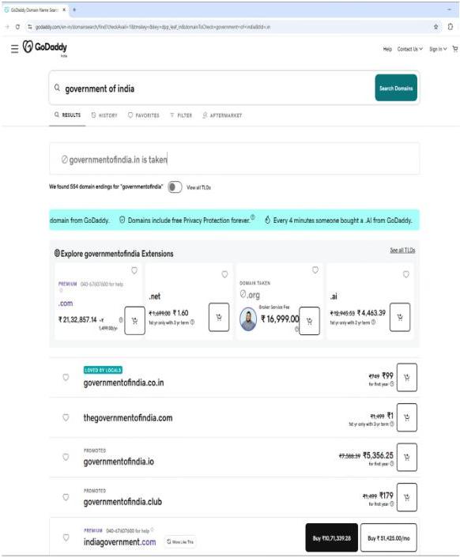The image size is (460, 558).
Task: Add thegovernmentofindia.com to cart
Action: tap(406, 417)
